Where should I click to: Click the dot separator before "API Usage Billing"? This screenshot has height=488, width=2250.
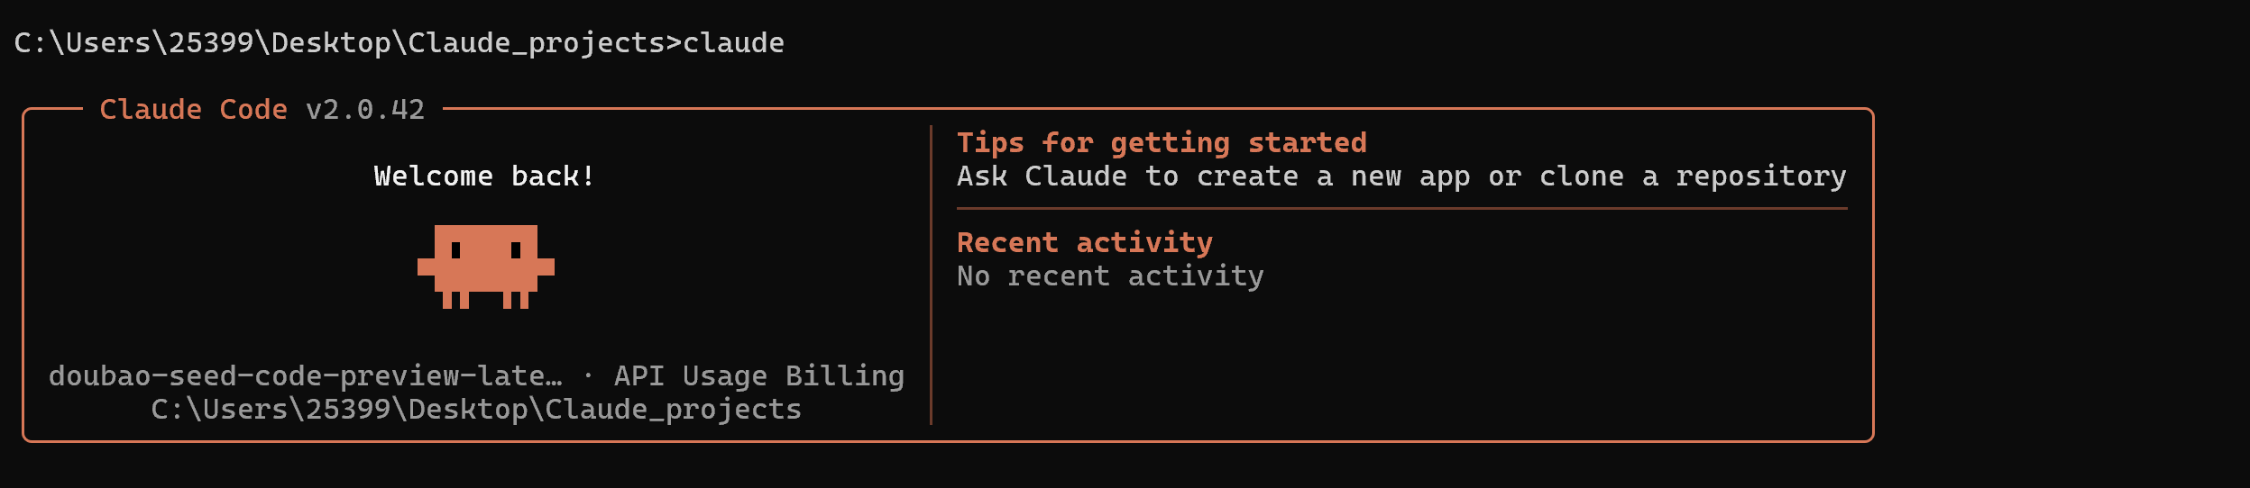point(588,376)
